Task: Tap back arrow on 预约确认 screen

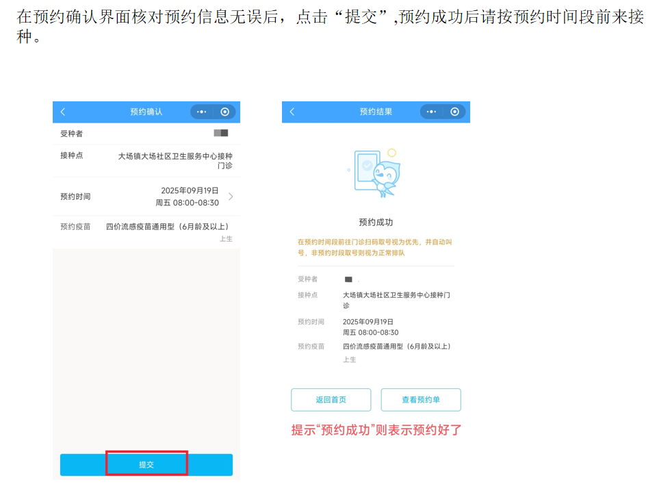Action: [x=63, y=112]
